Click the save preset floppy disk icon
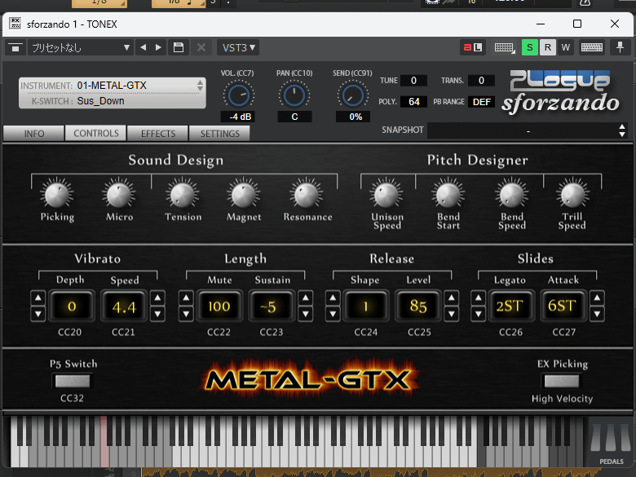Screen dimensions: 636x477 tap(179, 47)
